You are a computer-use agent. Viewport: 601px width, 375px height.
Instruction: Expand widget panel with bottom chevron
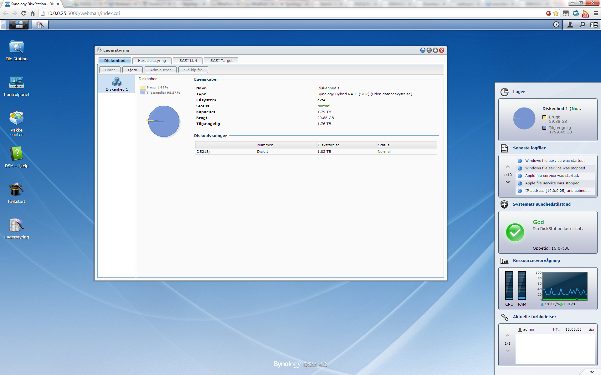click(x=592, y=372)
